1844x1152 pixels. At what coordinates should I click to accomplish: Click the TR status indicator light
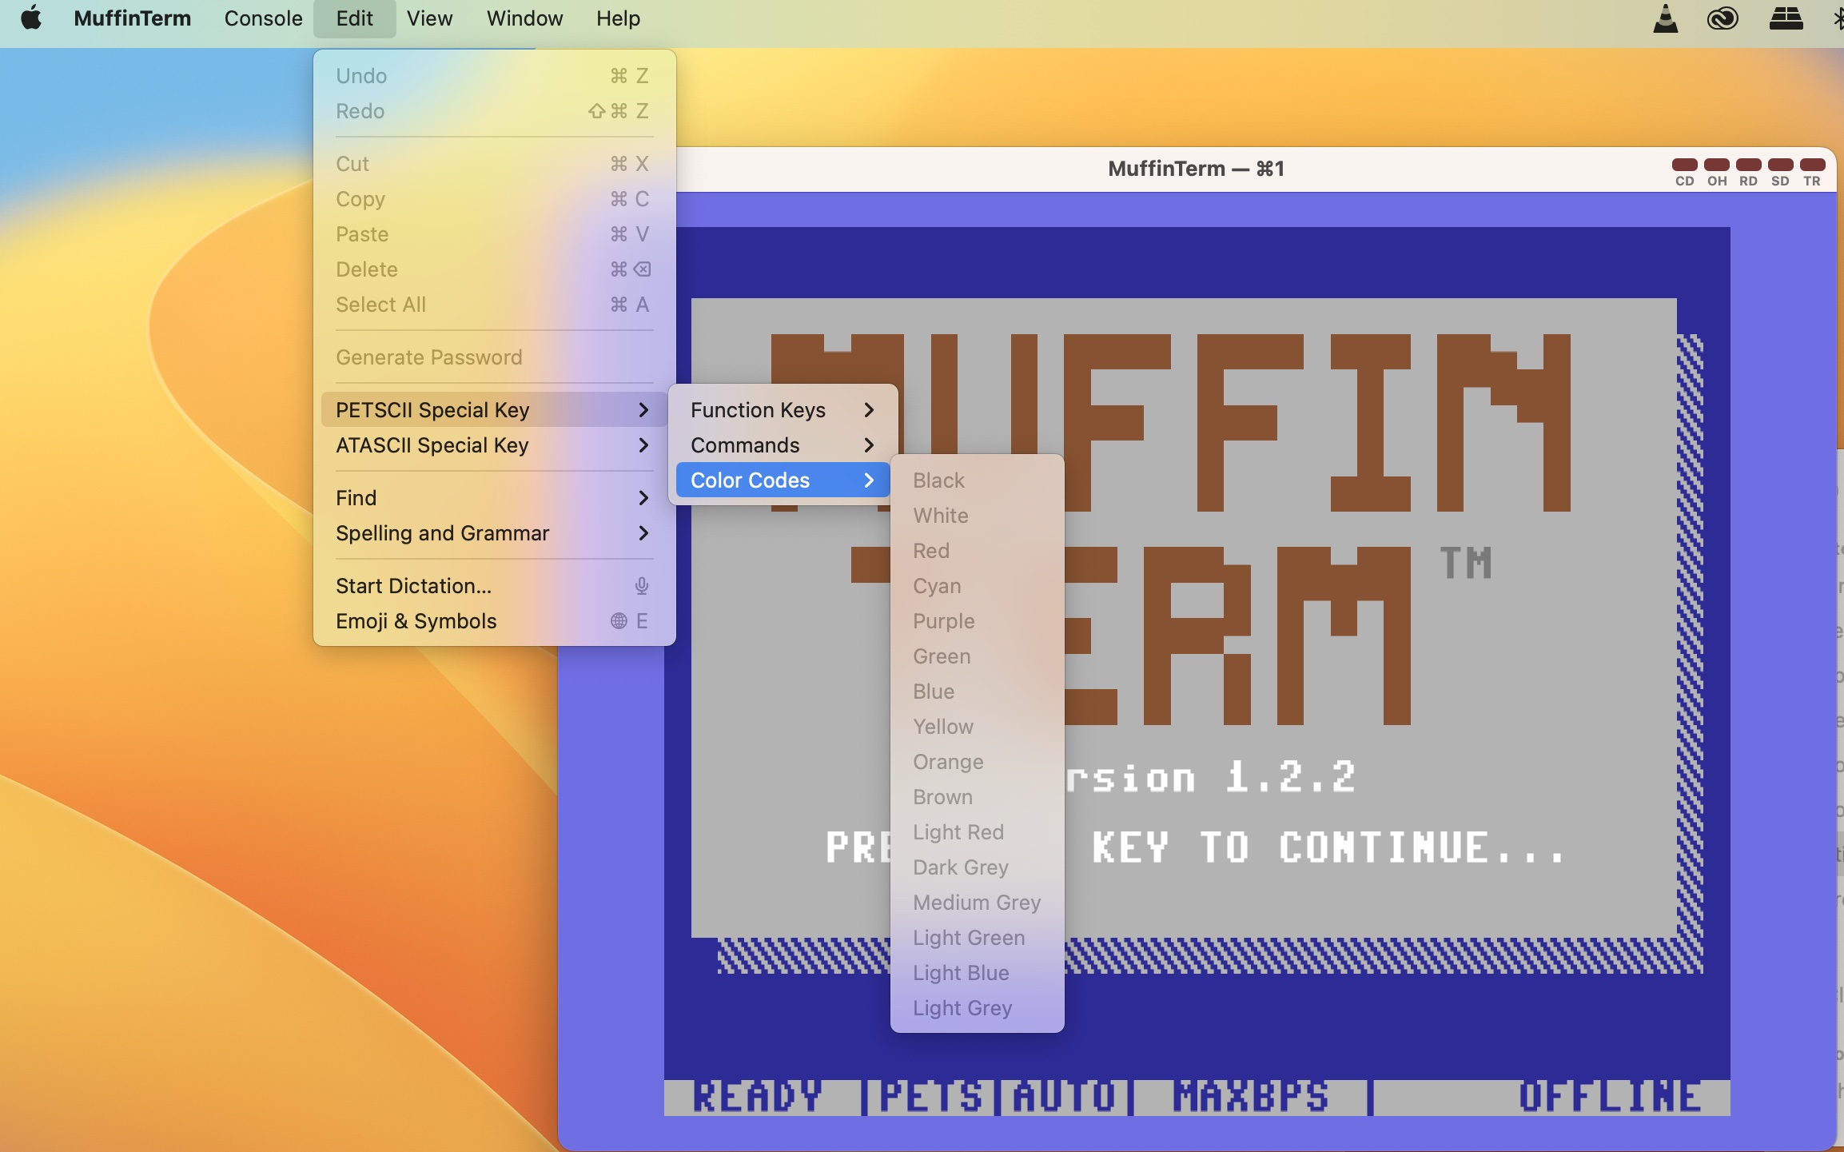pyautogui.click(x=1812, y=165)
